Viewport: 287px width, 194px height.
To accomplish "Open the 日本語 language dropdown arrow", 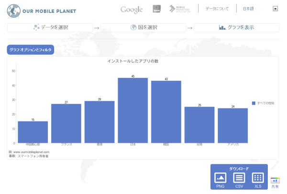I will 275,9.
